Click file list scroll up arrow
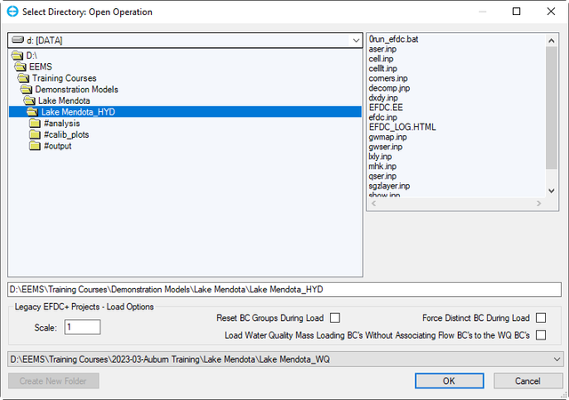The width and height of the screenshot is (569, 400). pos(551,40)
